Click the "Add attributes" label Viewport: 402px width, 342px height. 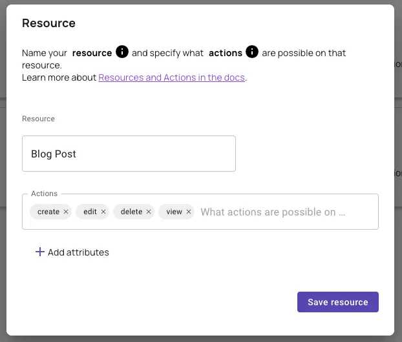tap(78, 252)
